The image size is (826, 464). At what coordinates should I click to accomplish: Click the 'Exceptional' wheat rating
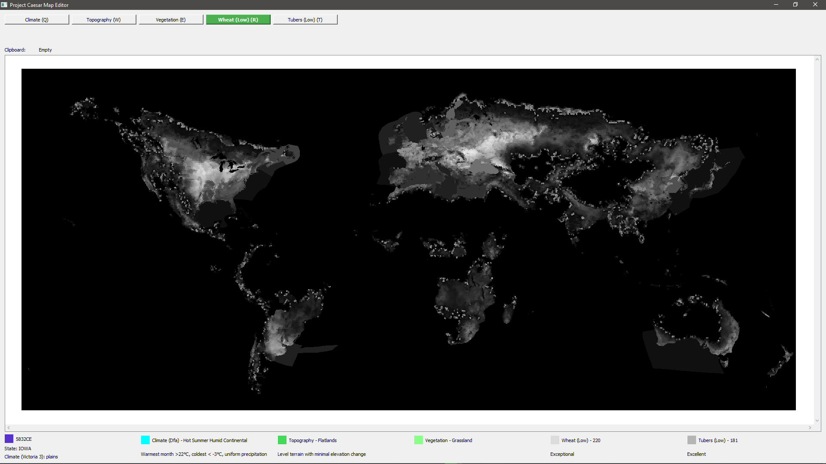point(562,454)
